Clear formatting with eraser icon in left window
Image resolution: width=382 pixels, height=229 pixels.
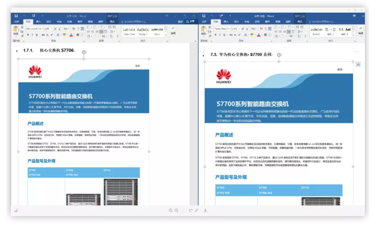coord(73,29)
